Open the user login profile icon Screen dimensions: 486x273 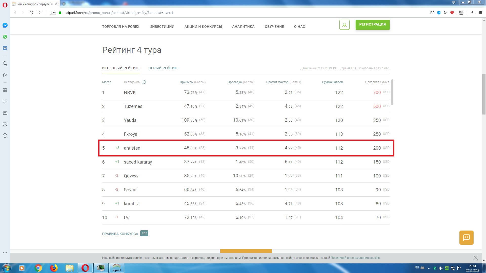click(x=344, y=25)
